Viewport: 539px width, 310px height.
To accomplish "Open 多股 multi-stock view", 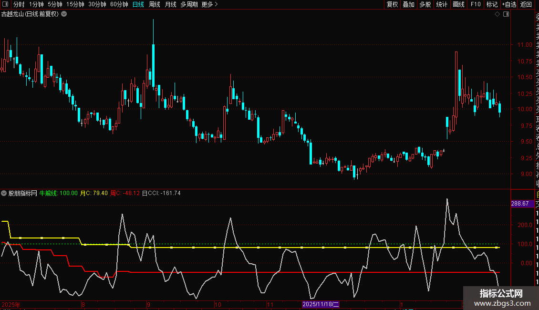I will coord(425,4).
